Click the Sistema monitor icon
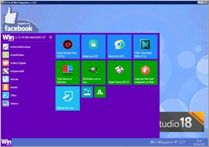The height and width of the screenshot is (147, 209). (x=6, y=103)
